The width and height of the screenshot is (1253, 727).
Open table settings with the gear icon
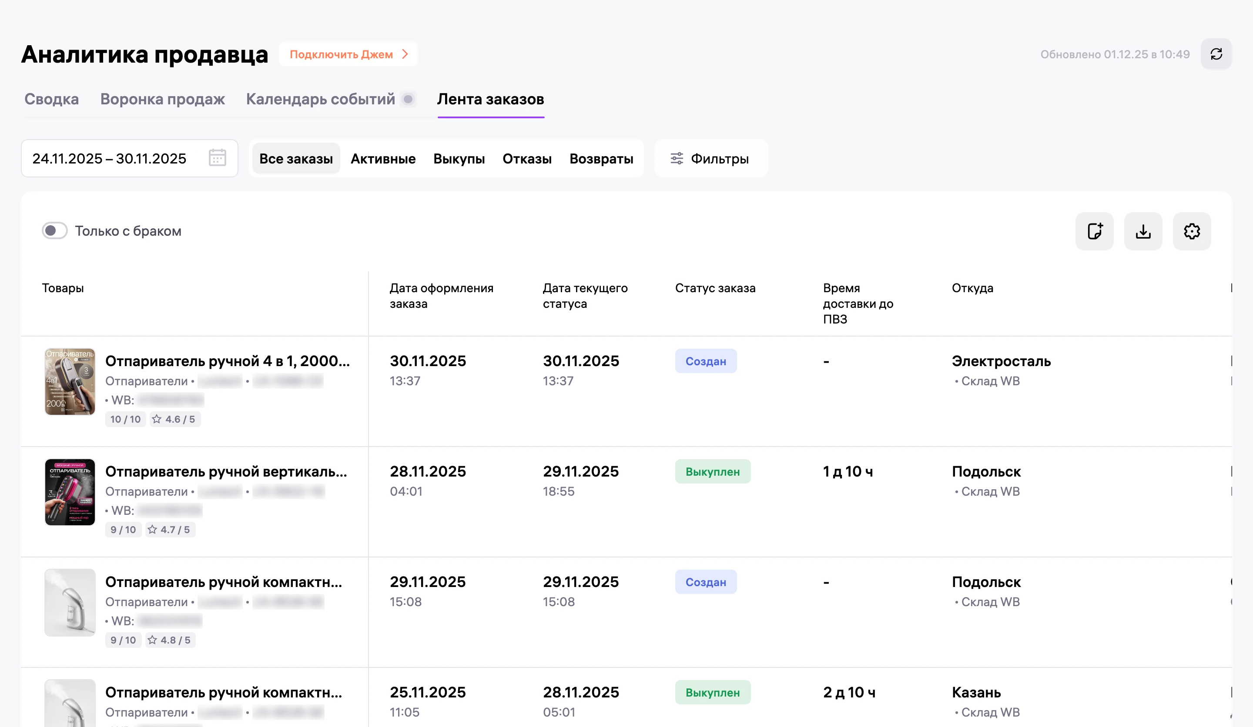1192,231
